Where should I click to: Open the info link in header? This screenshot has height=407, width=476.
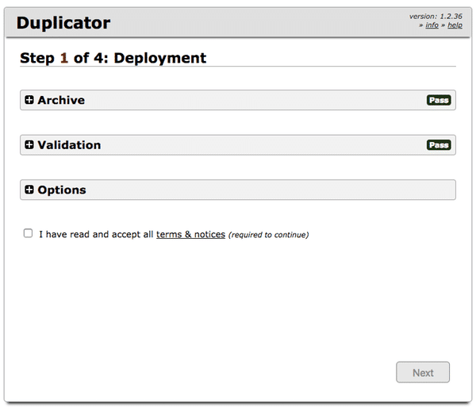click(x=432, y=25)
